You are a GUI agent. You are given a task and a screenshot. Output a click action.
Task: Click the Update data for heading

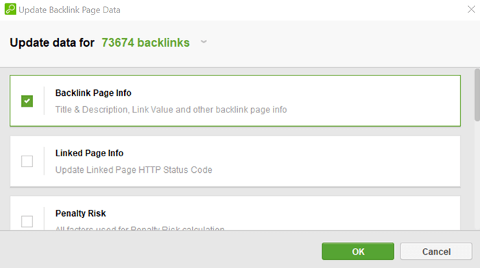tap(52, 42)
